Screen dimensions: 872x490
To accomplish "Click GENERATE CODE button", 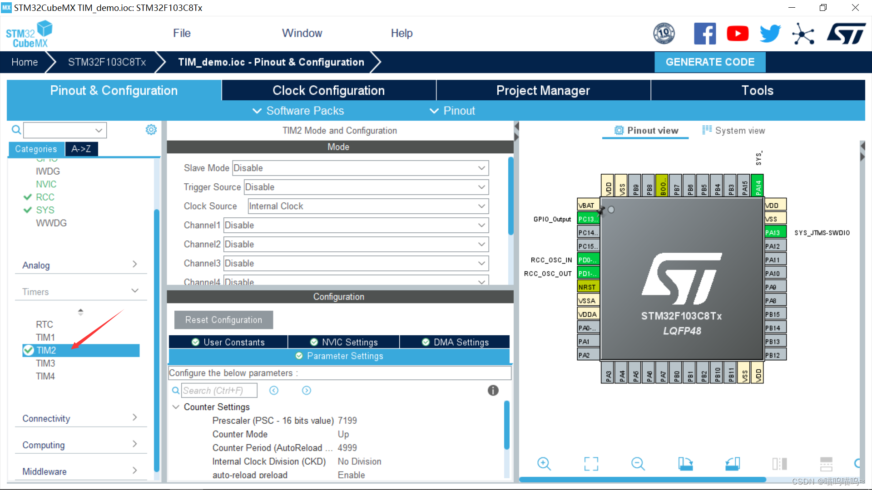I will click(x=710, y=62).
